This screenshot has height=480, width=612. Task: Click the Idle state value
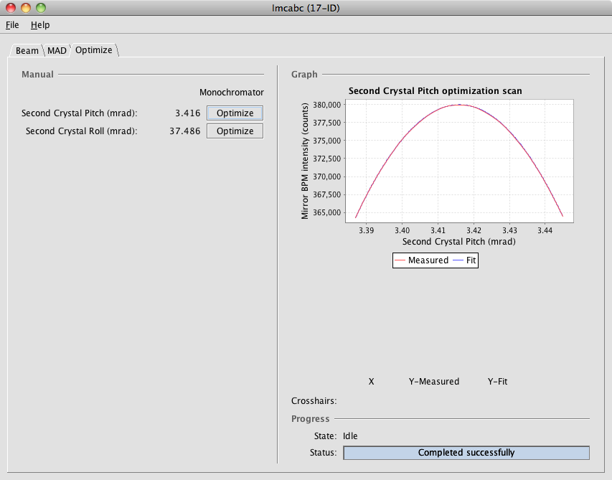click(350, 436)
